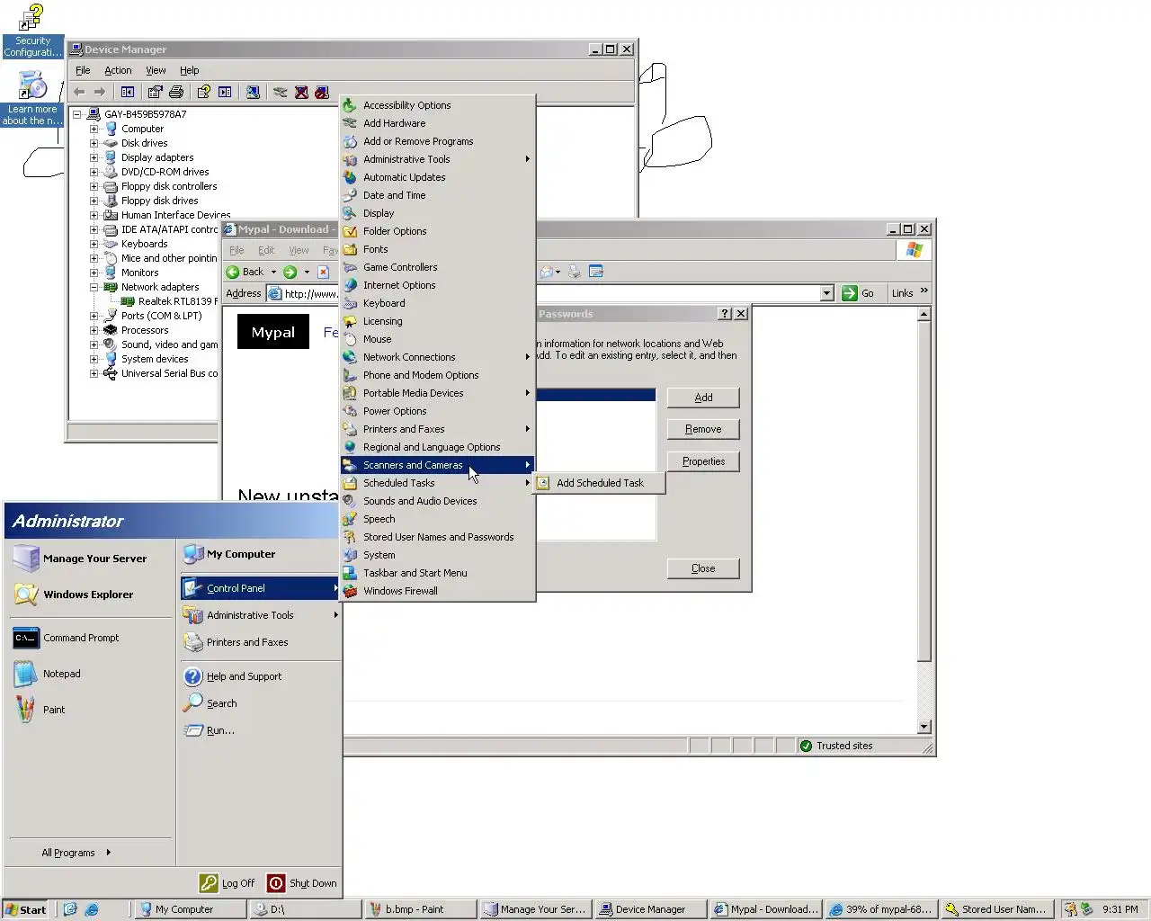Open Learn more about the network desktop icon

point(32,97)
